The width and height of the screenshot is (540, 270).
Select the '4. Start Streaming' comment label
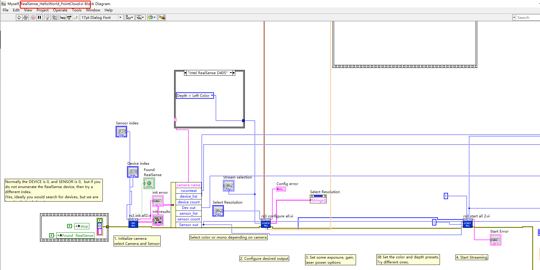pos(472,257)
